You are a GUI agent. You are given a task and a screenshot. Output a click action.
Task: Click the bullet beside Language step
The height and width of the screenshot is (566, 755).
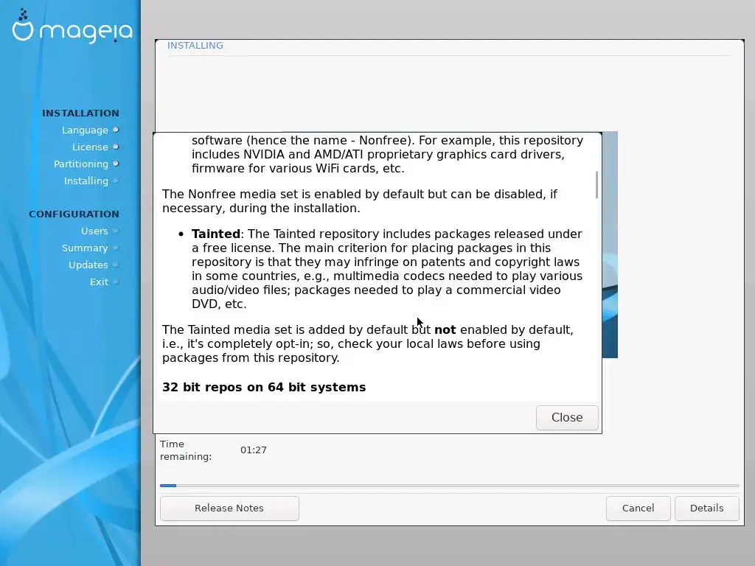[116, 130]
